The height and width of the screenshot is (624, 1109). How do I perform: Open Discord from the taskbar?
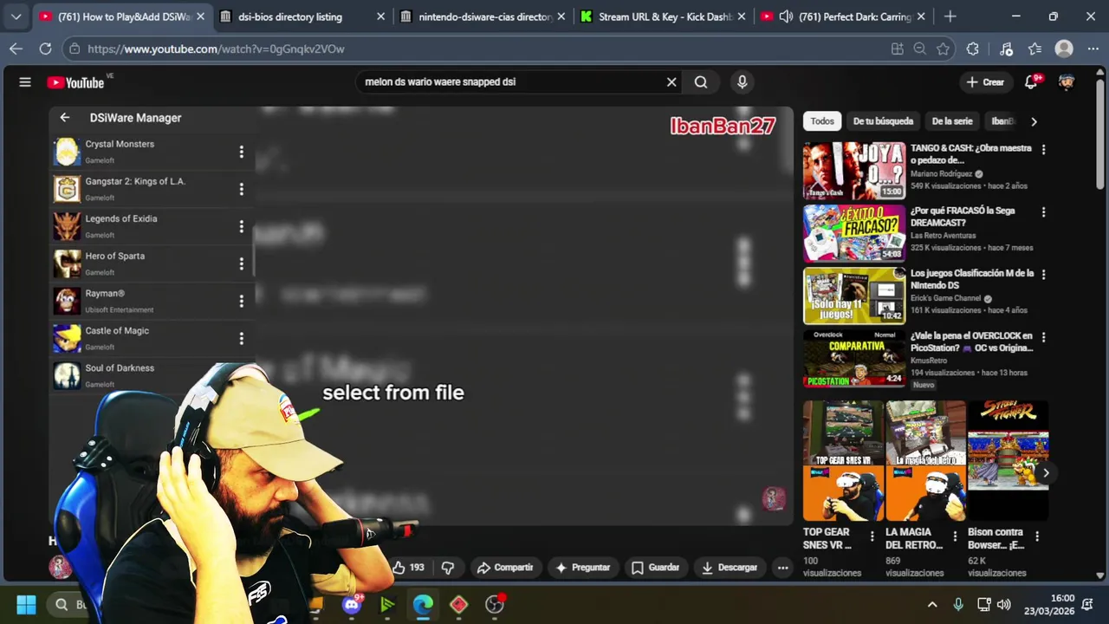point(352,604)
